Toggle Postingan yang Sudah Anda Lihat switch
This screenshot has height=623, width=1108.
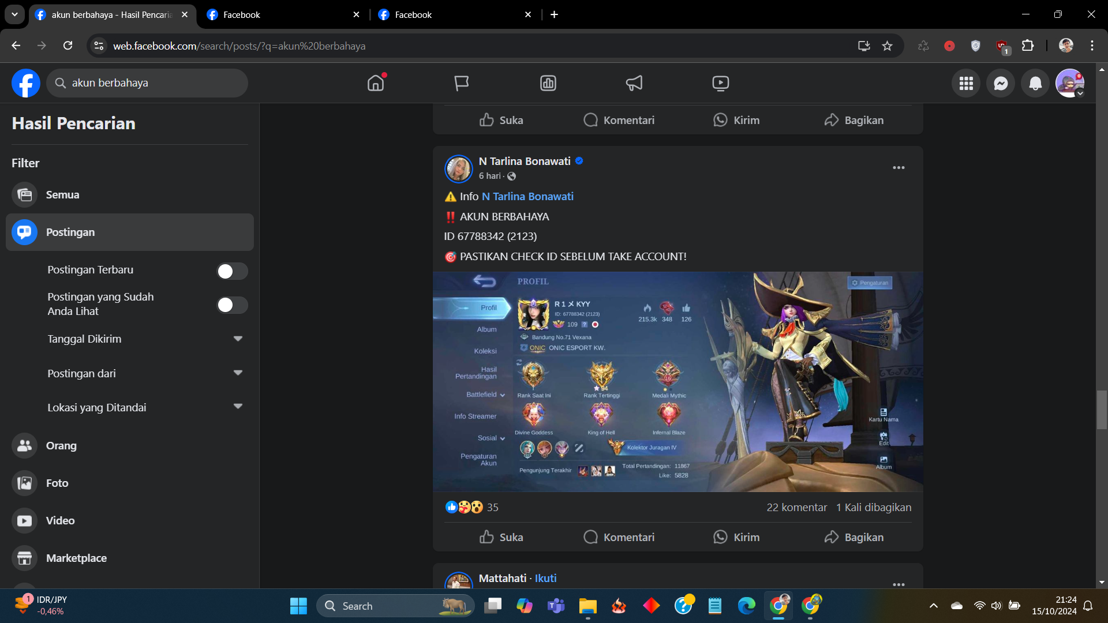click(232, 305)
